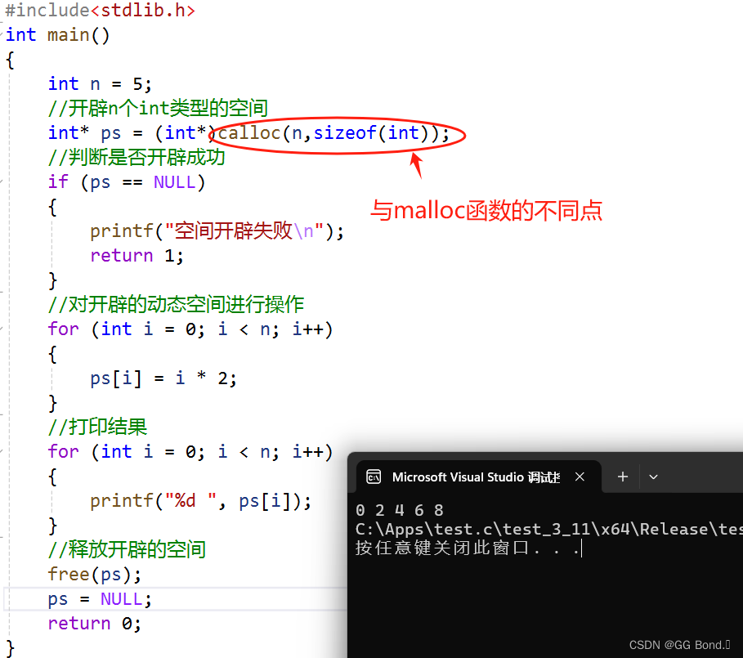Click the 'ps[i] = i * 2;' line
The width and height of the screenshot is (743, 658).
pos(163,378)
